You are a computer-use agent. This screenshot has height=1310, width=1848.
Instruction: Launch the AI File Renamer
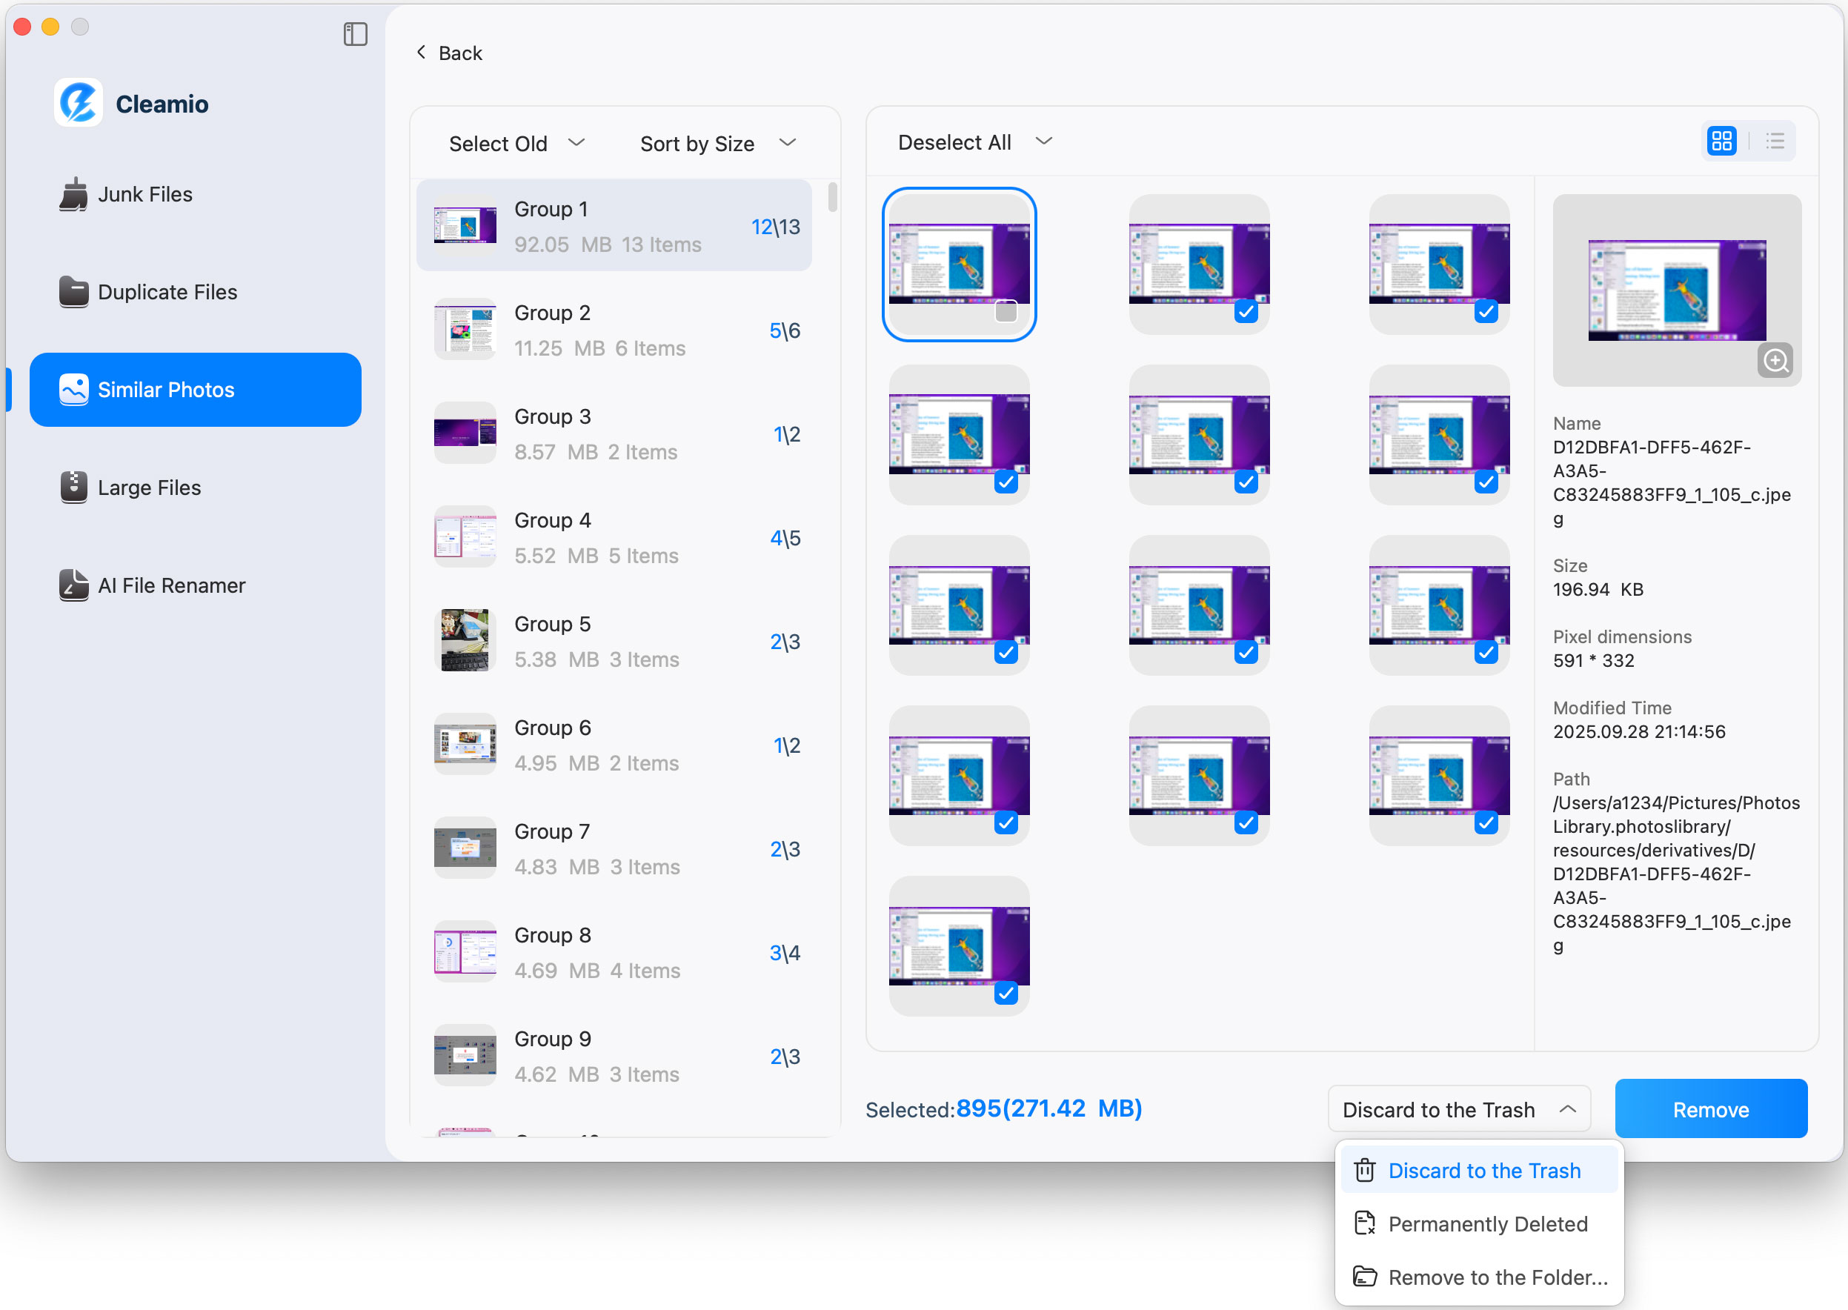171,585
